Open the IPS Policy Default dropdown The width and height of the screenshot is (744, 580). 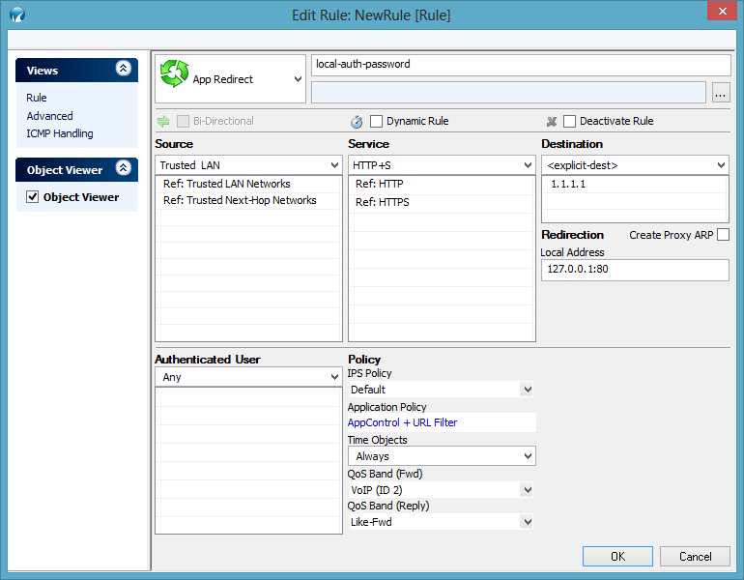coord(528,390)
